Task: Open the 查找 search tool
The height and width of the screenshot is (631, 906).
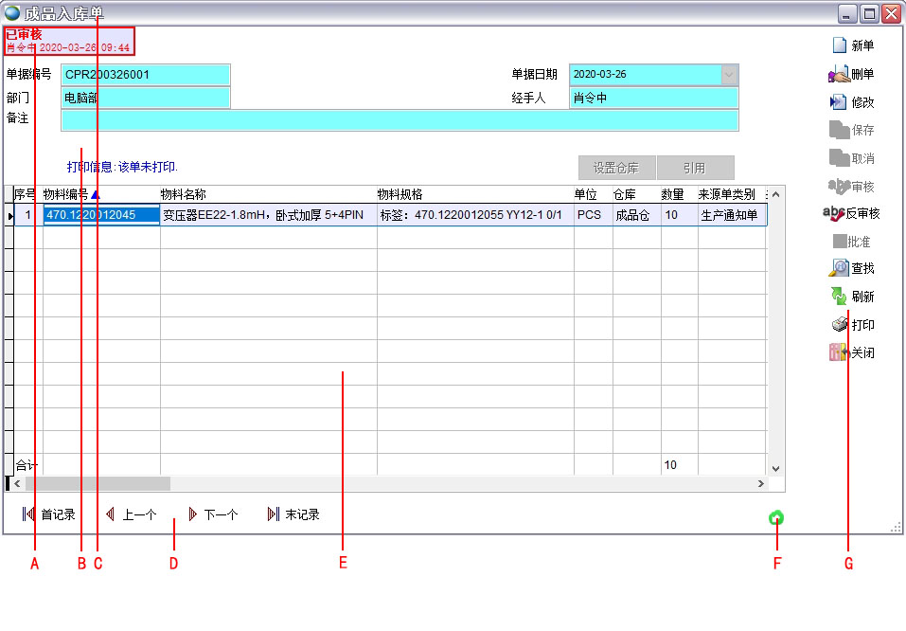Action: 839,268
